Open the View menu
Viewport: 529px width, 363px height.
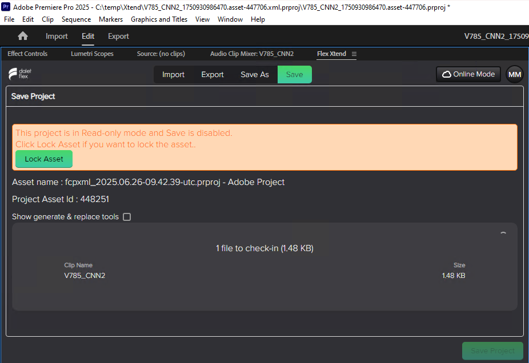(x=202, y=19)
